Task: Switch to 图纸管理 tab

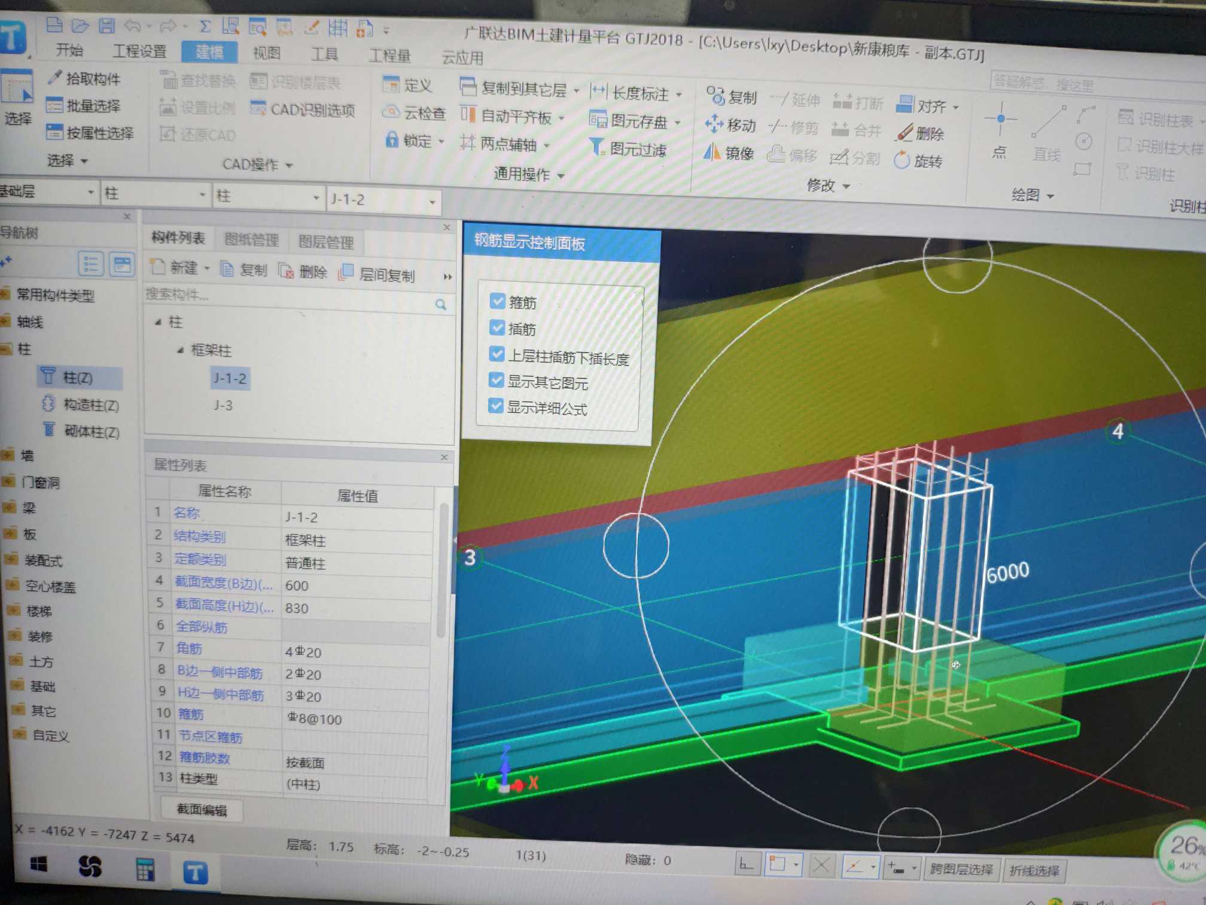Action: (252, 240)
